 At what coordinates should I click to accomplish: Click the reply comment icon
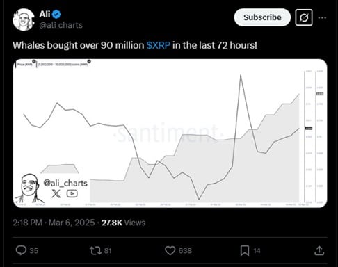(x=21, y=250)
